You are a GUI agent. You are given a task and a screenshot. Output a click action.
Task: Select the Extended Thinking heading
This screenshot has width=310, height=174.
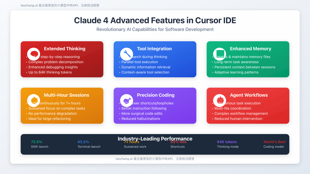(65, 49)
